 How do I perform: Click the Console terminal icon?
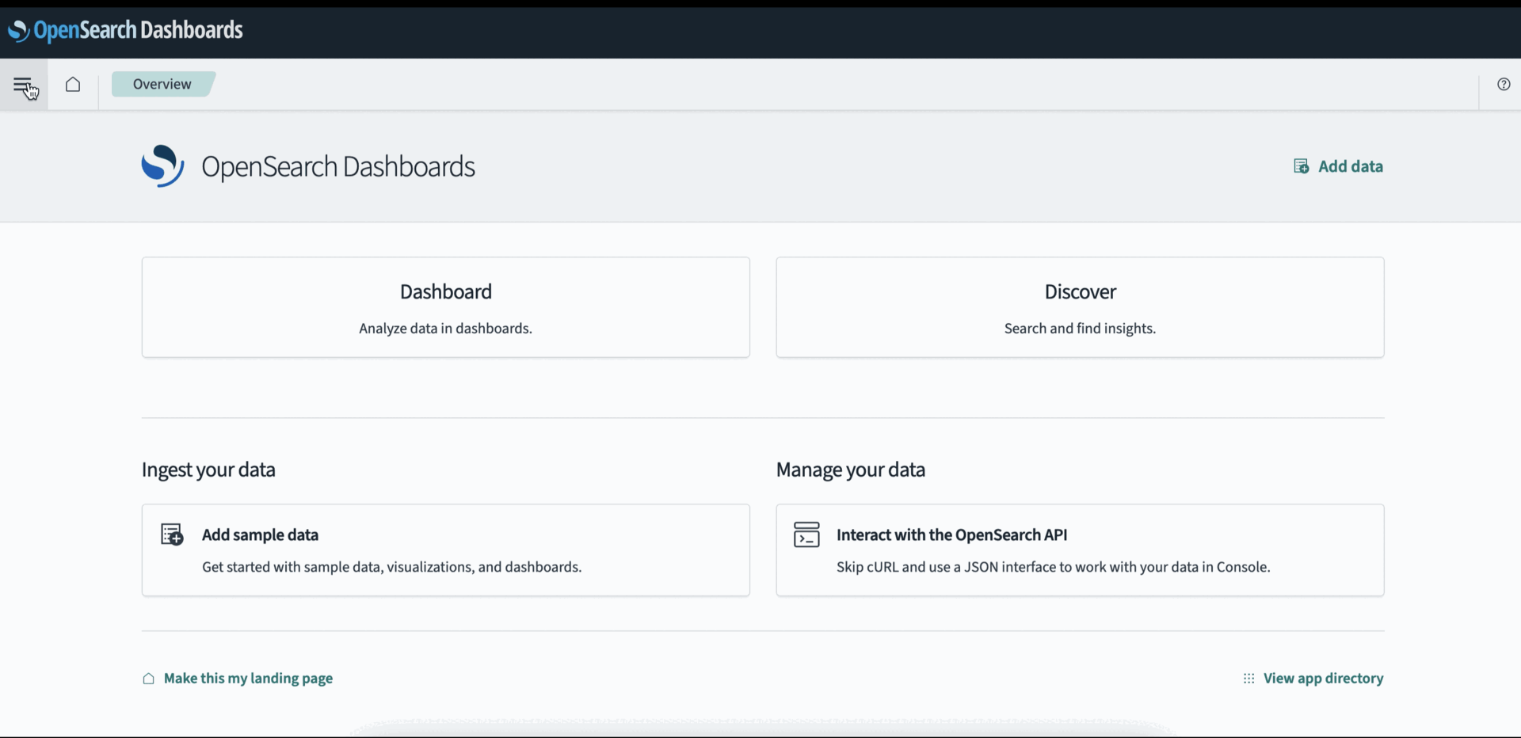click(x=806, y=534)
